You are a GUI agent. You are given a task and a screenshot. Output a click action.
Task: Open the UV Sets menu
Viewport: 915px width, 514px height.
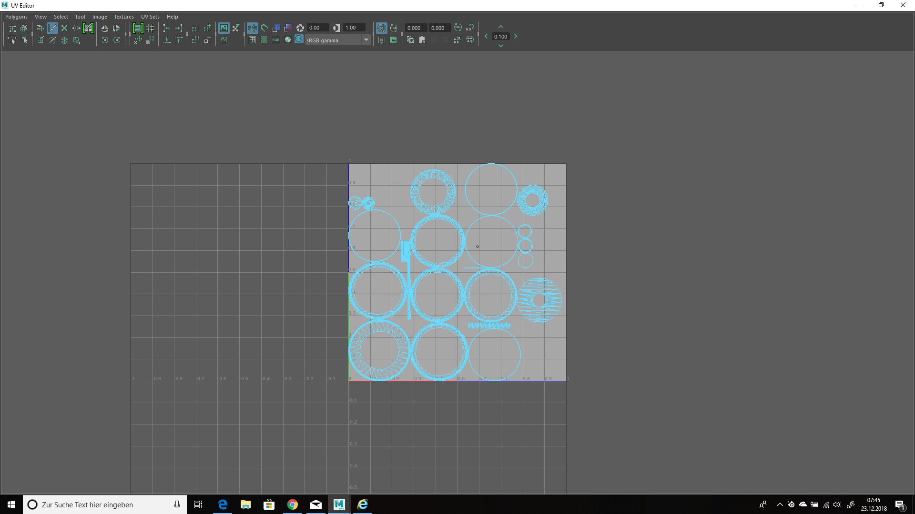(150, 17)
